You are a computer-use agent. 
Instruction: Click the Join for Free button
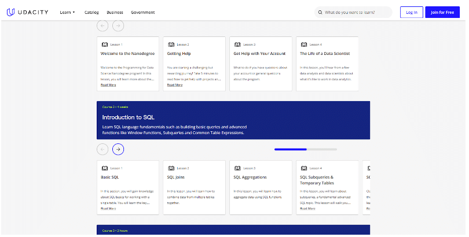(442, 12)
